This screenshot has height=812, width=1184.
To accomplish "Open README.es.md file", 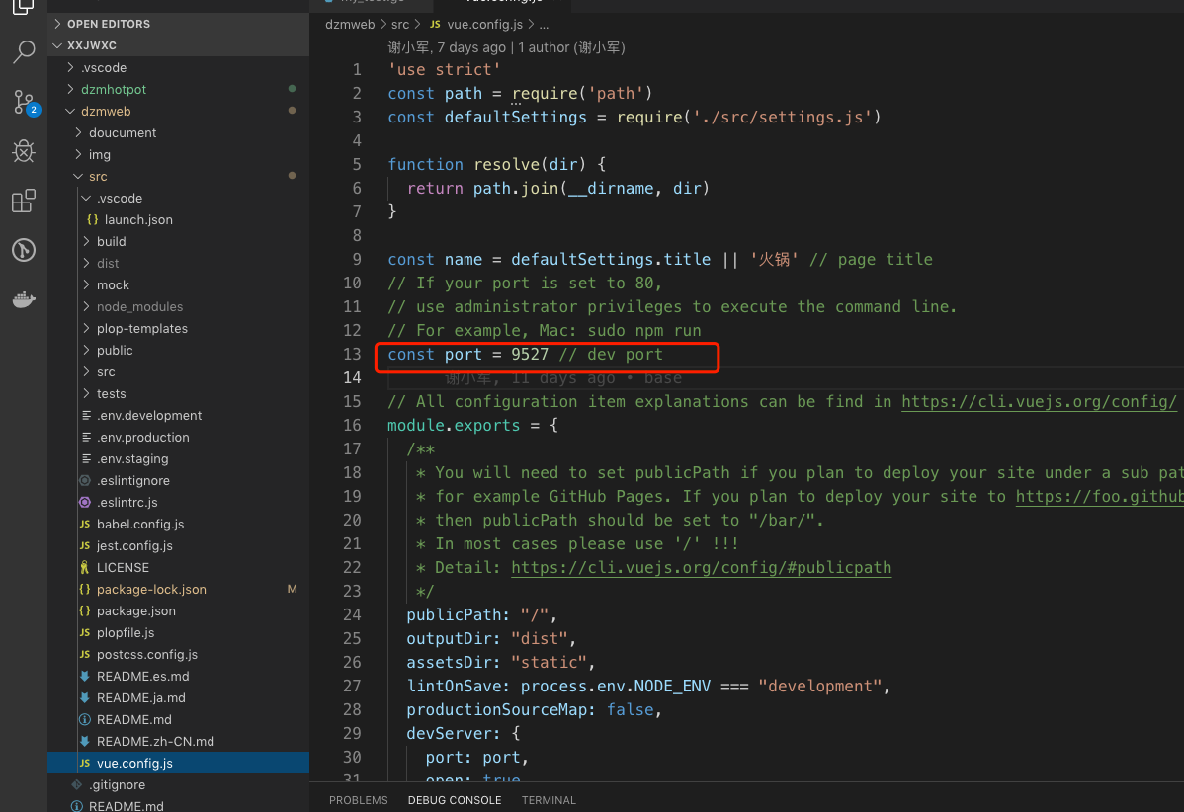I will [178, 676].
